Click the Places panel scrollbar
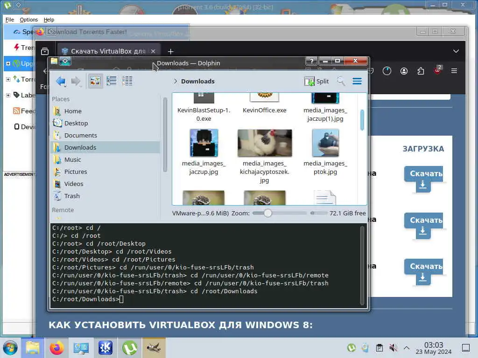The height and width of the screenshot is (358, 478). click(165, 135)
